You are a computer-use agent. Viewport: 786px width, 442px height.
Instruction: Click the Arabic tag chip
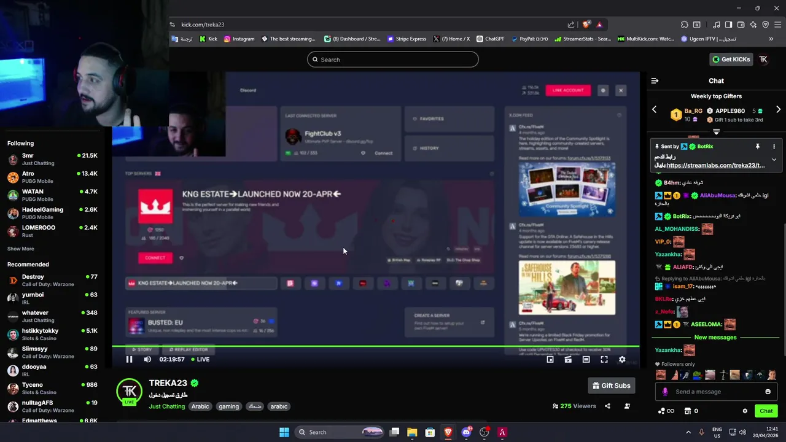click(200, 406)
